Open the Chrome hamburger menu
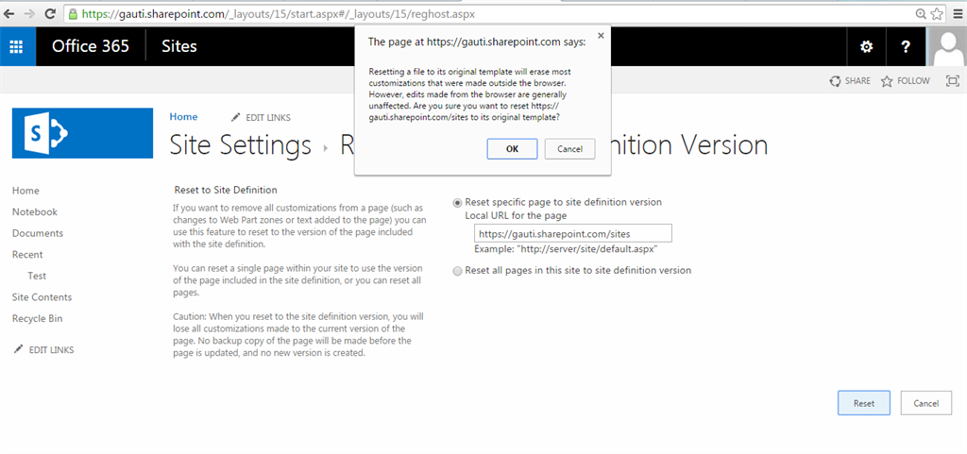Viewport: 967px width, 454px height. 958,13
